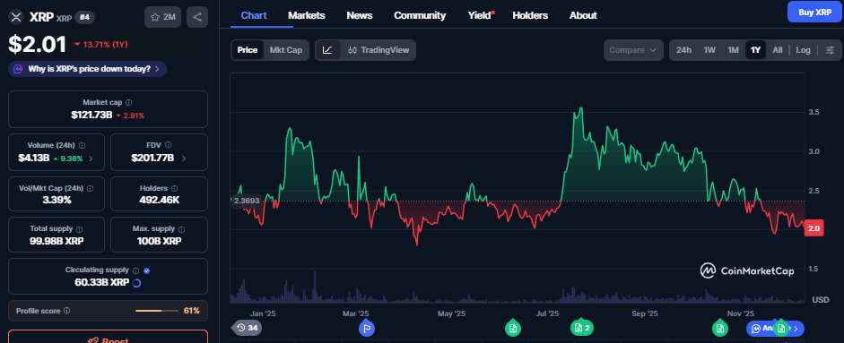844x343 pixels.
Task: Click the circulating supply progress ring
Action: [x=136, y=282]
